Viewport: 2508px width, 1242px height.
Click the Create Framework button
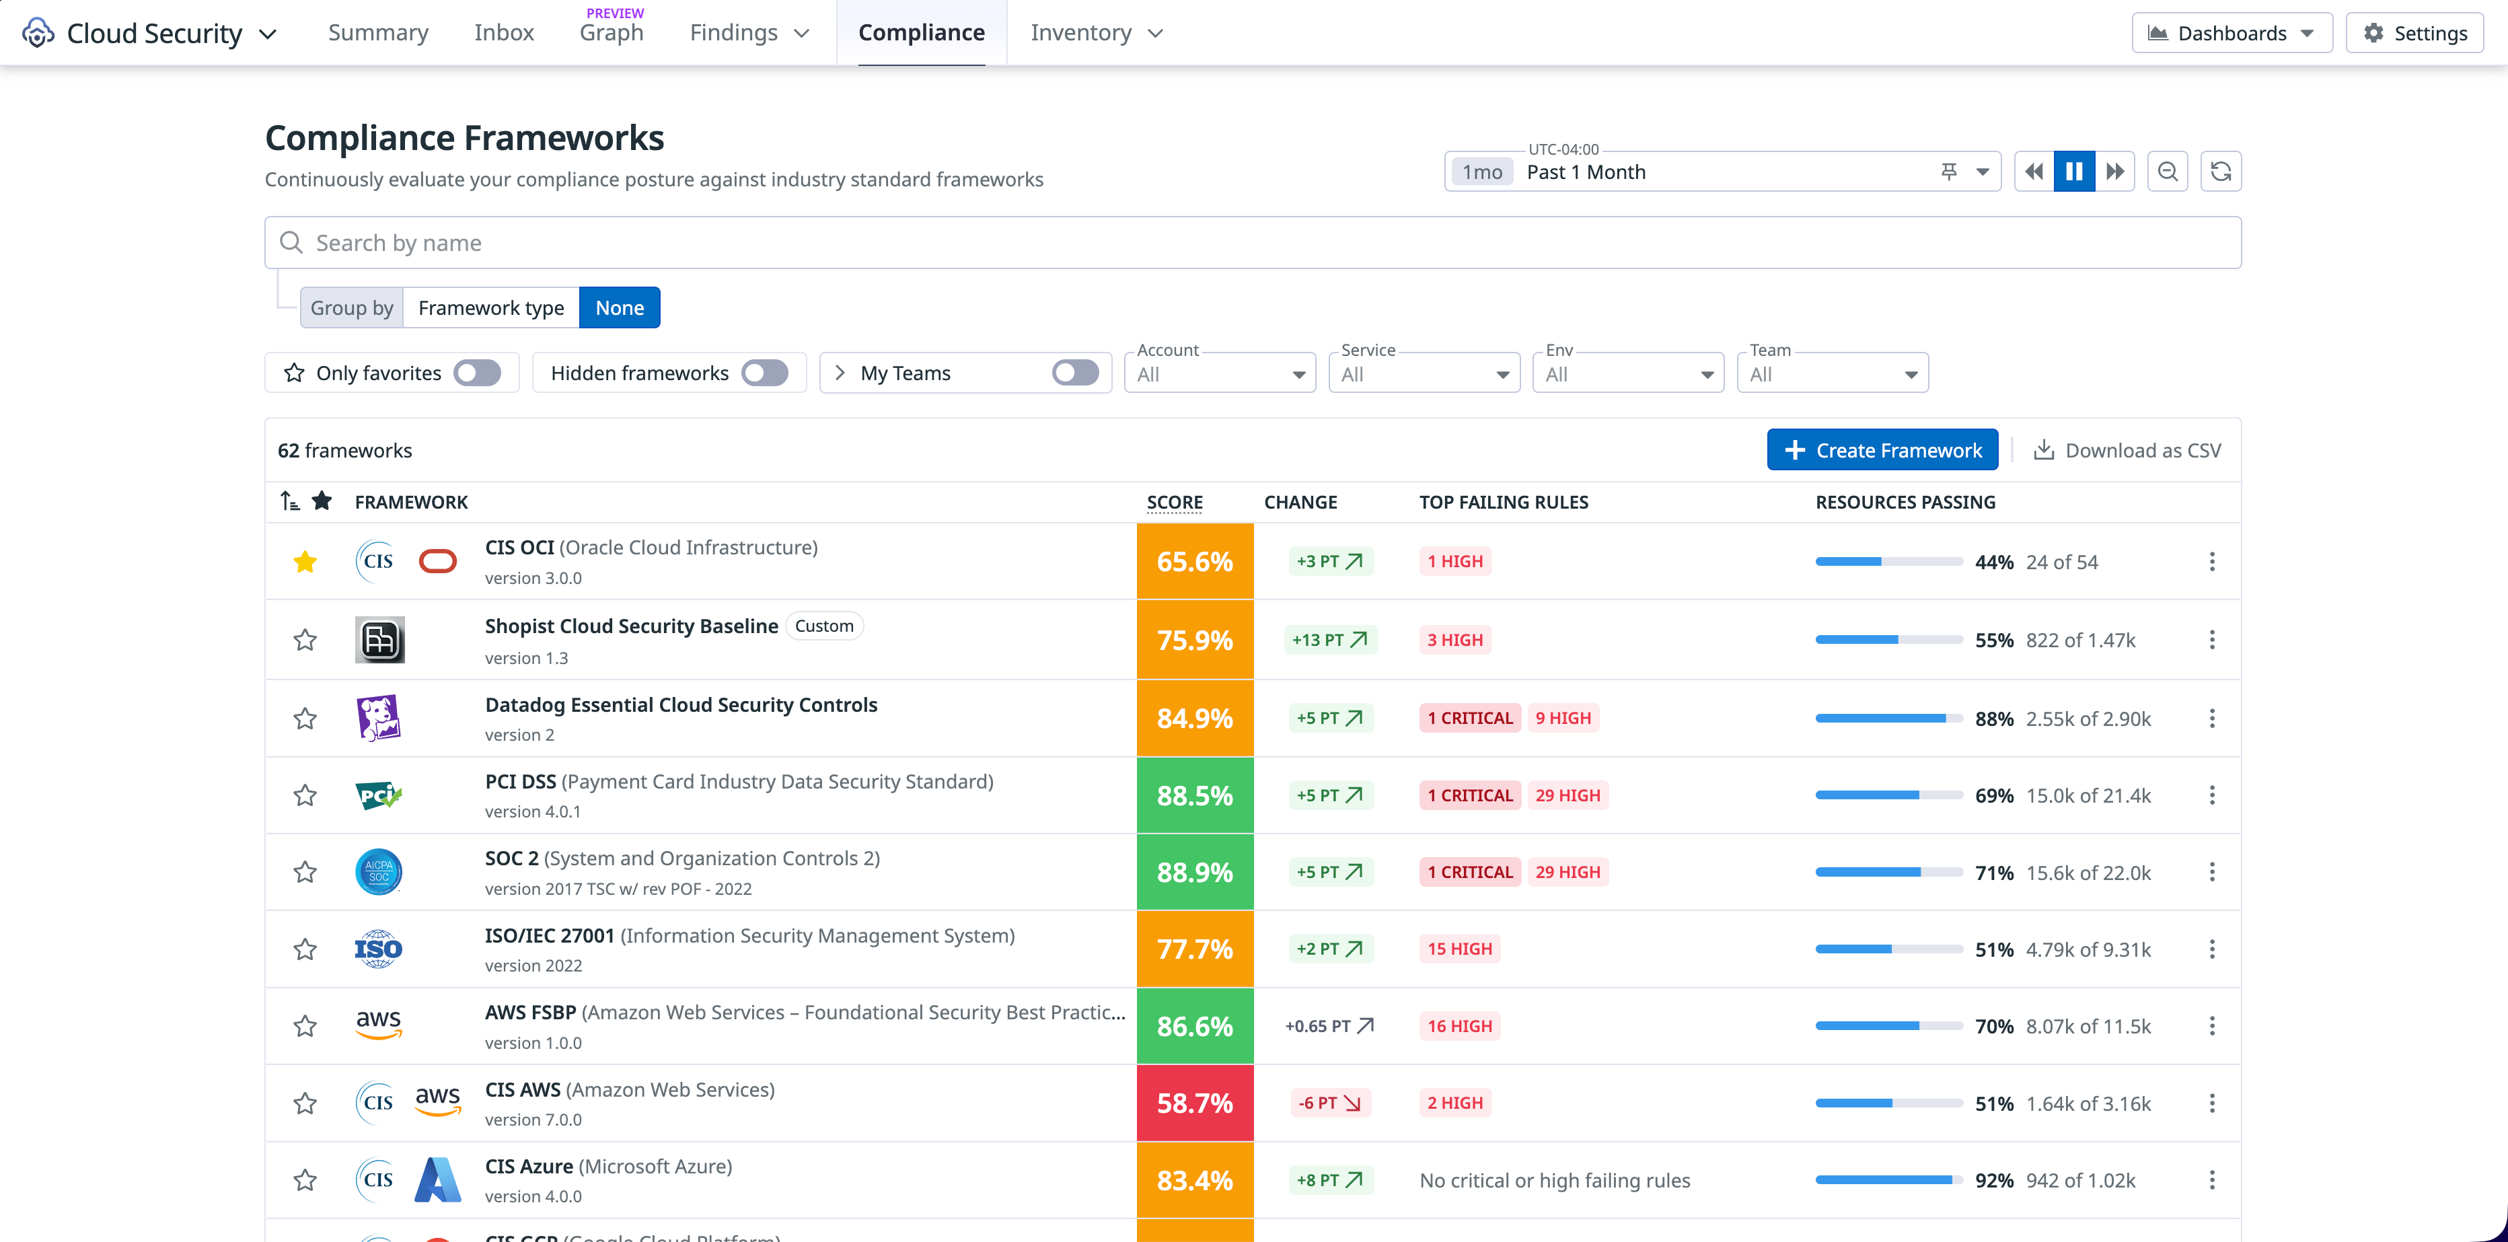pos(1882,449)
